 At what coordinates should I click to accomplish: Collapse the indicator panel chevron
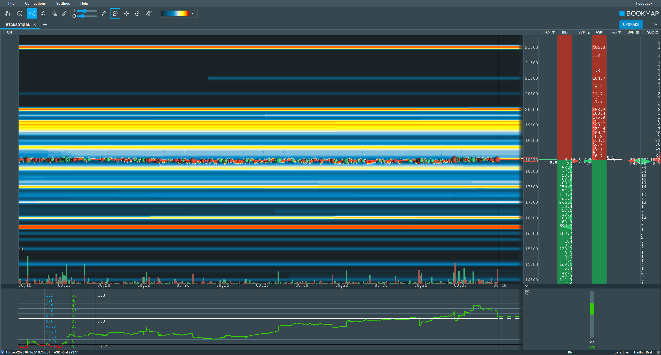[x=527, y=286]
